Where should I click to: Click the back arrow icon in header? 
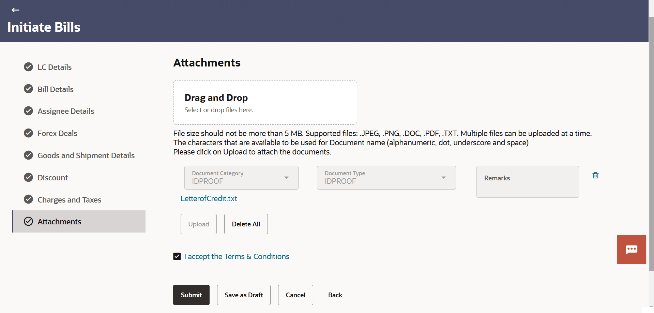(15, 10)
